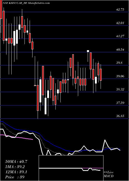The image size is (129, 181).
Task: Click the 42.75 price axis label
Action: [120, 10]
